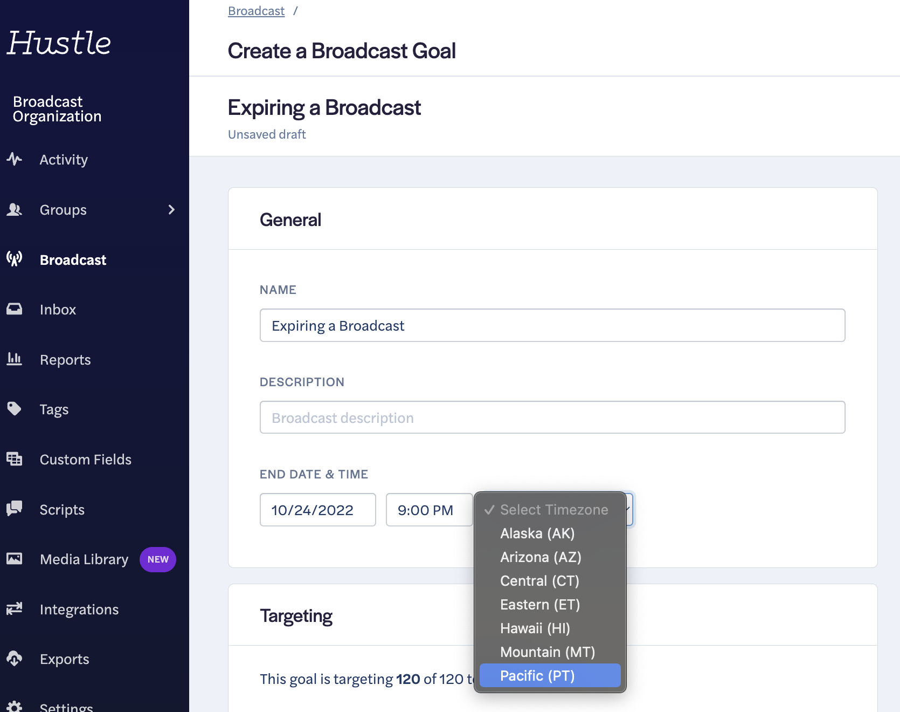Choose Pacific (PT) timezone option
This screenshot has width=900, height=712.
550,676
